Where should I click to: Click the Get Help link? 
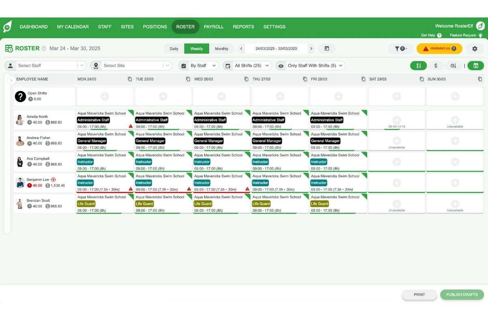tap(428, 35)
